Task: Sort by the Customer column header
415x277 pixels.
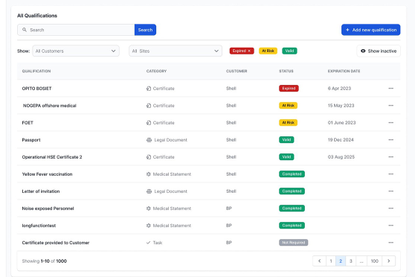Action: tap(237, 71)
